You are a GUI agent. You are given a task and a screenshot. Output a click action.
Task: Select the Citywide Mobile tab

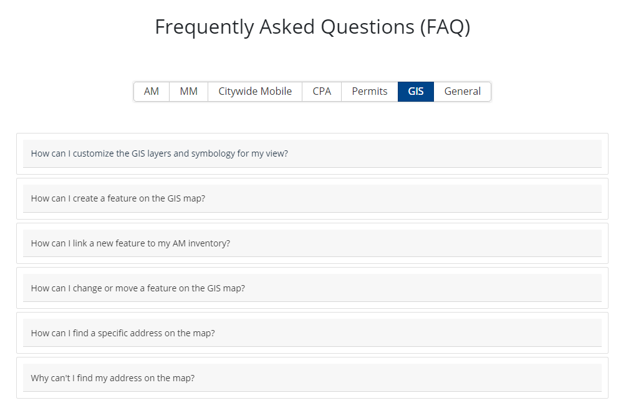click(255, 92)
